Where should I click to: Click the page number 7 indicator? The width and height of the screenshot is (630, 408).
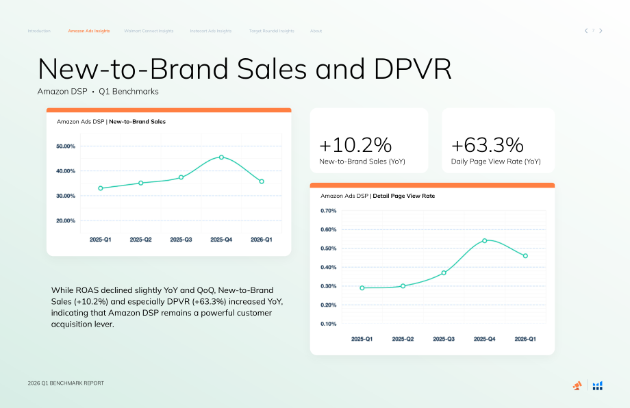pyautogui.click(x=593, y=31)
